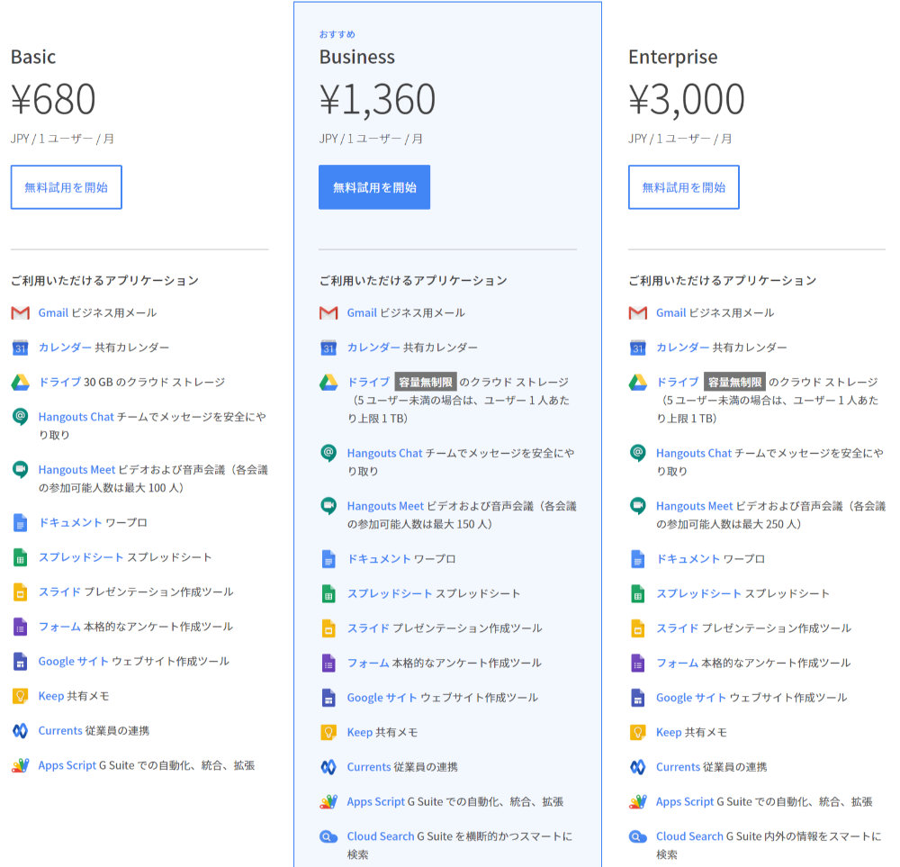
Task: Open Keep link in Basic plan
Action: pyautogui.click(x=51, y=697)
